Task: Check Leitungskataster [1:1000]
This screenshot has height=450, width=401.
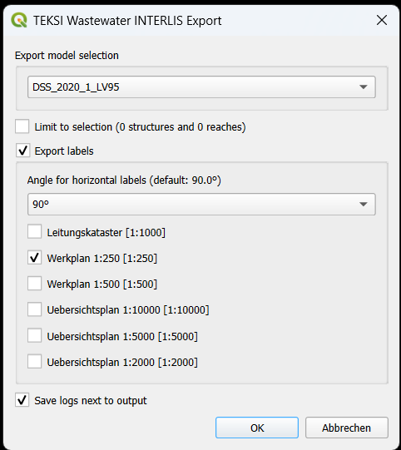Action: point(34,231)
